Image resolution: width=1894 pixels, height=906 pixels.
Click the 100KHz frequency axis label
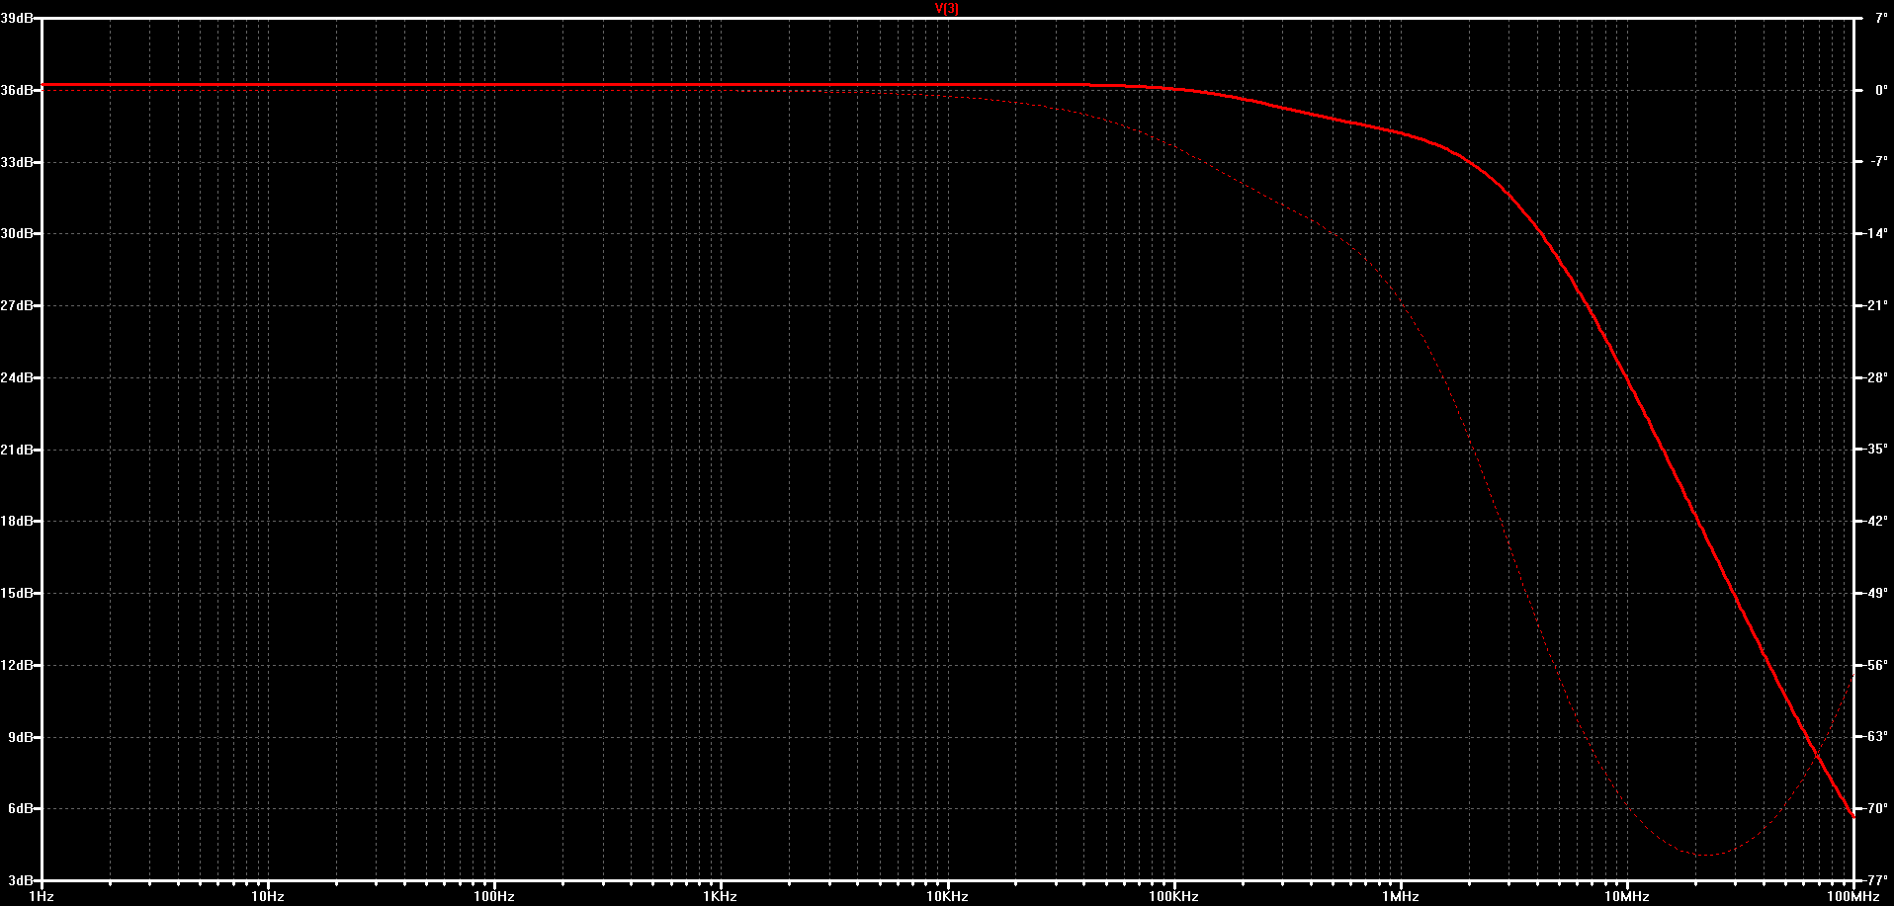[x=1173, y=897]
